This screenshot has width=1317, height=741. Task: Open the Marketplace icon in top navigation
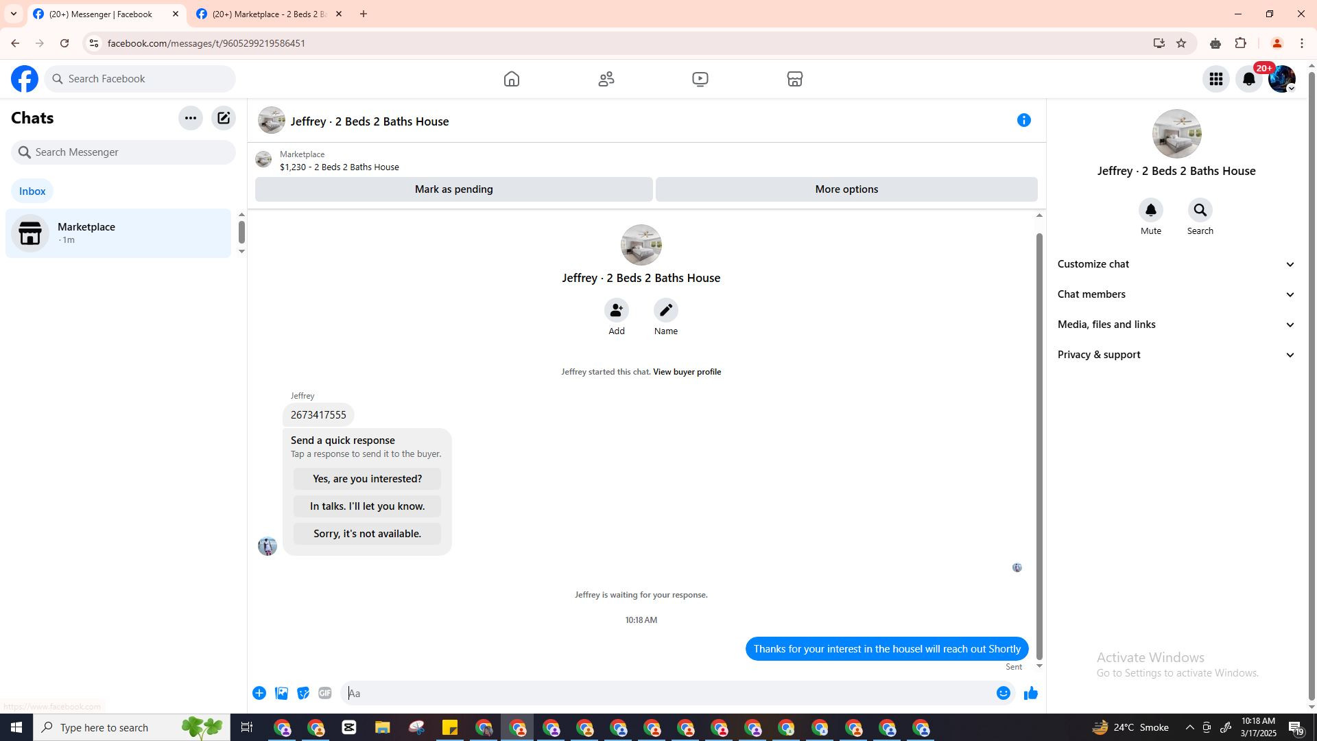(794, 79)
